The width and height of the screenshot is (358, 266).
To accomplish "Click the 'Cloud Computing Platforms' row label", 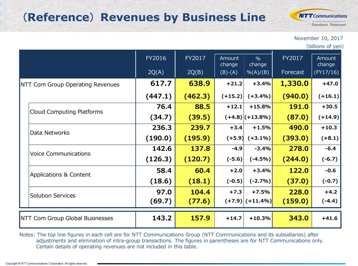I will (x=66, y=112).
